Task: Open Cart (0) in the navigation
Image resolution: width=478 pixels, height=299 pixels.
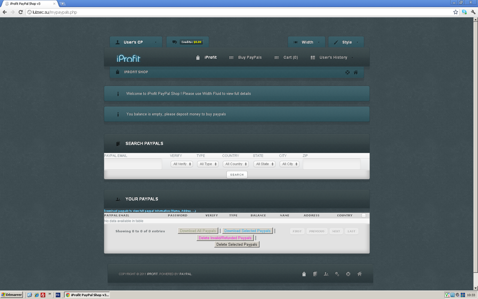Action: (286, 57)
